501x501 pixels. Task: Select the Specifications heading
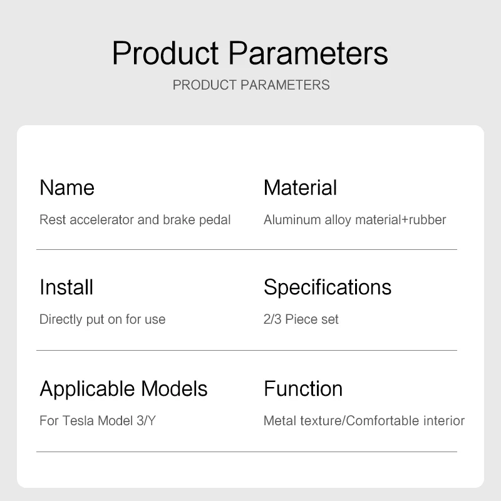[327, 287]
